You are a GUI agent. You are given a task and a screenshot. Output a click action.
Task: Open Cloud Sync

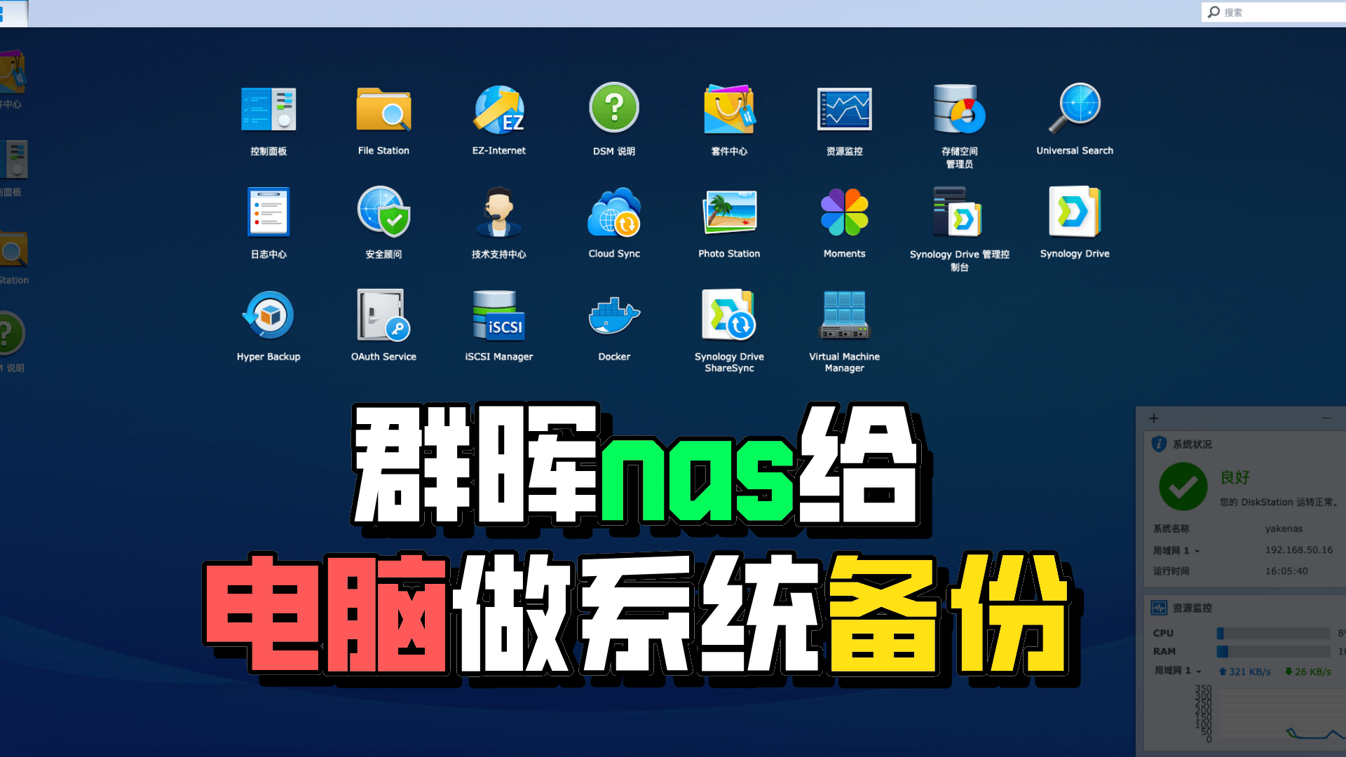613,212
